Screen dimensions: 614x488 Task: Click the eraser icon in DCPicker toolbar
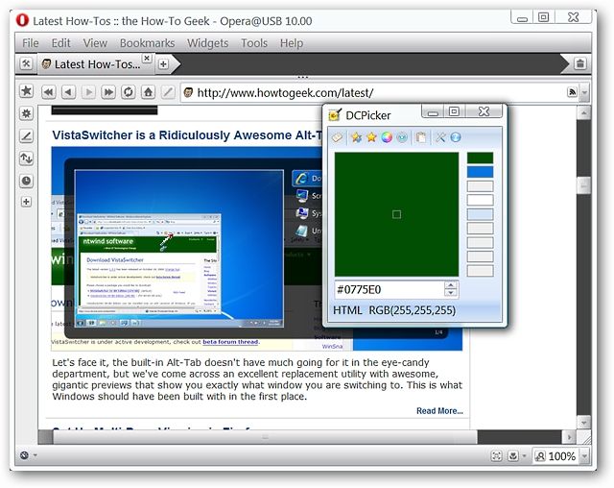pyautogui.click(x=337, y=137)
